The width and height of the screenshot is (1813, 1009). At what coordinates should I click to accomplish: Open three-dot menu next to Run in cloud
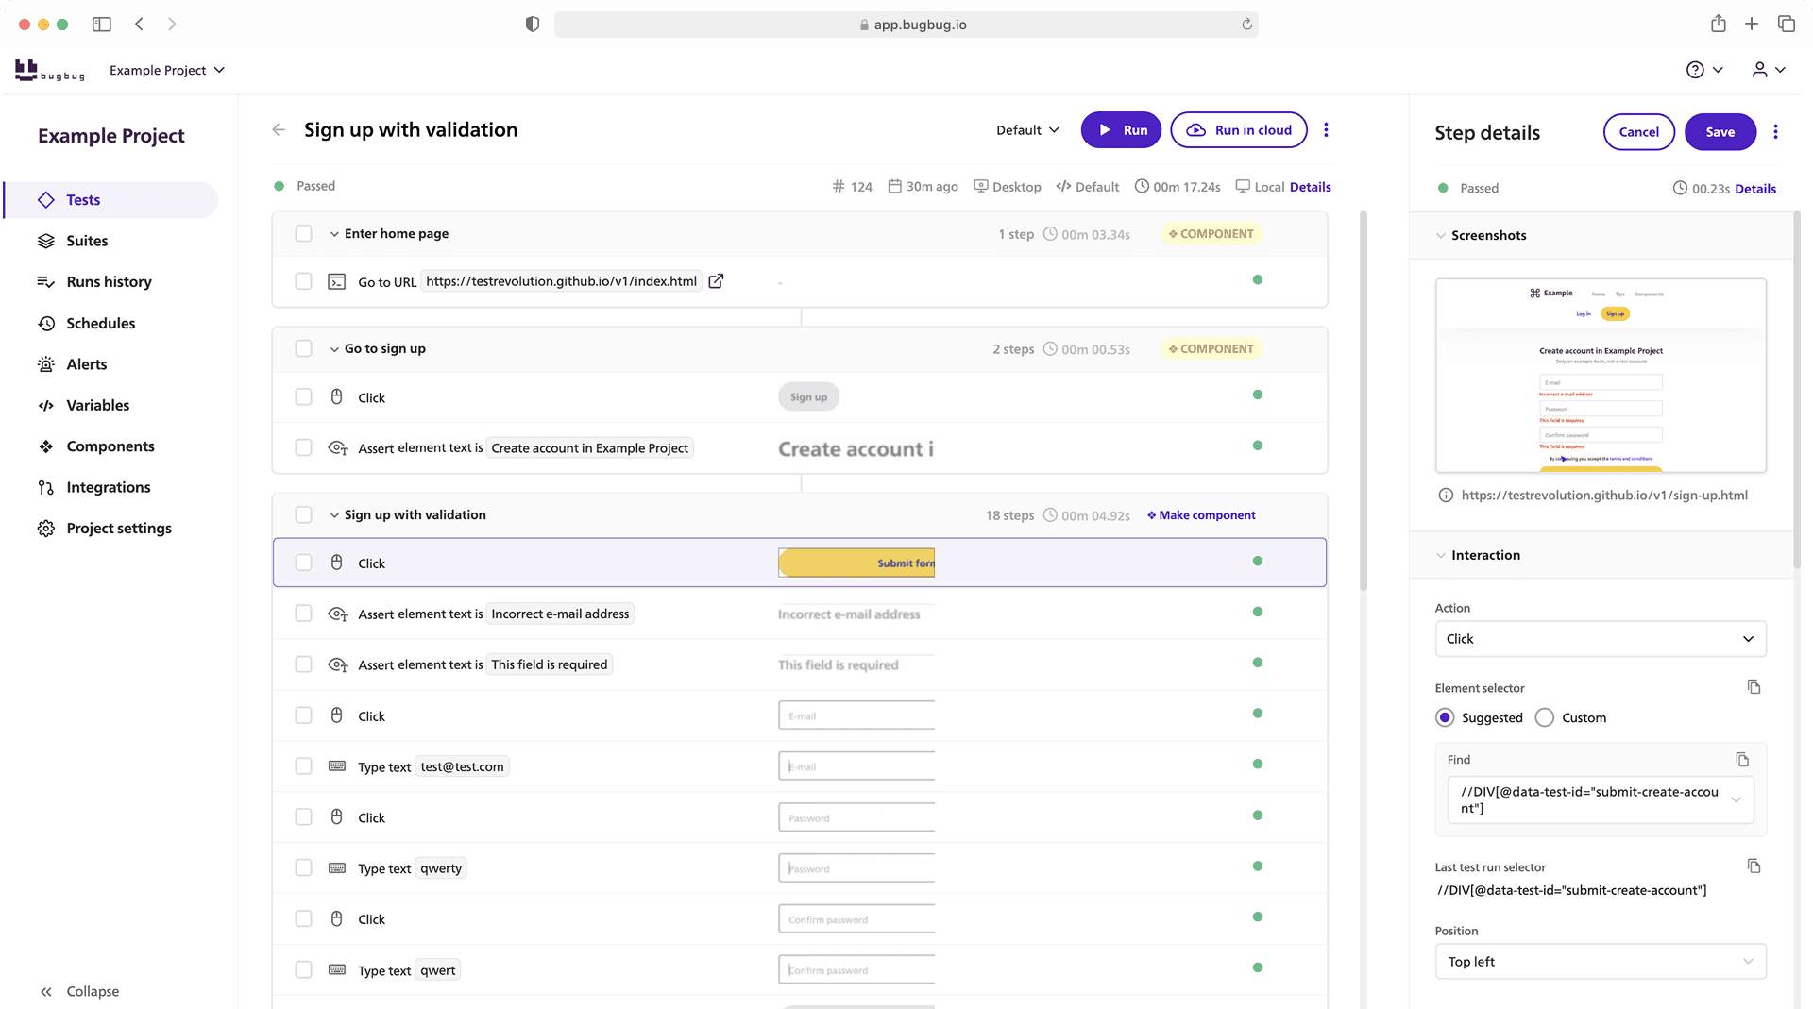[x=1326, y=130]
